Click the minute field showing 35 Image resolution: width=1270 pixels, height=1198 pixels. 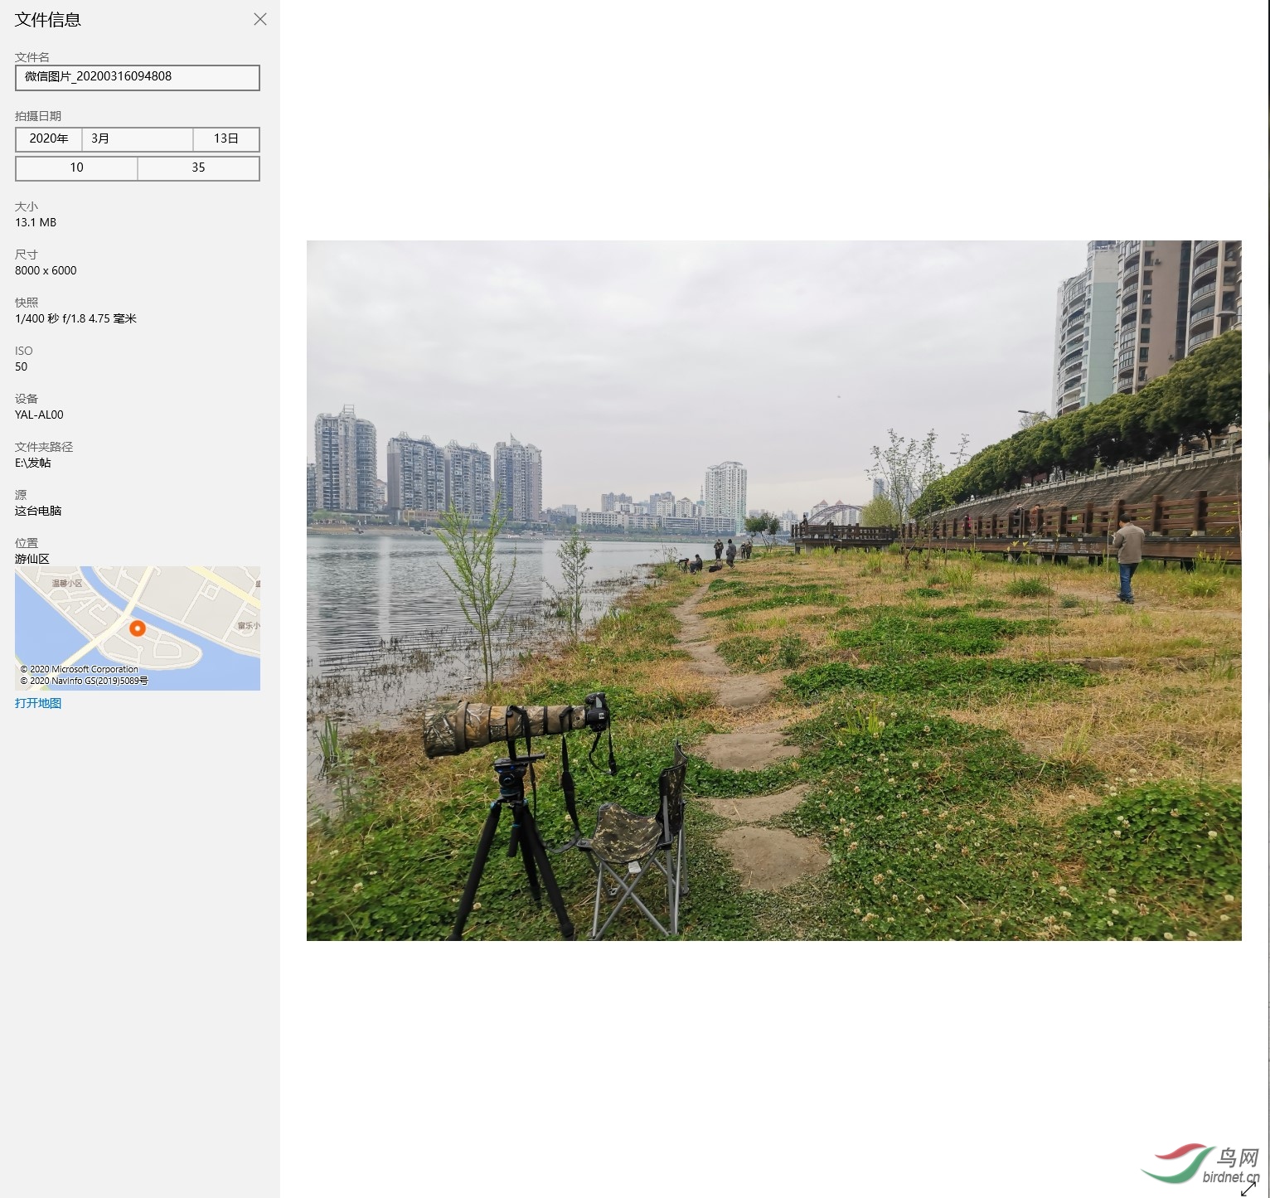[198, 167]
